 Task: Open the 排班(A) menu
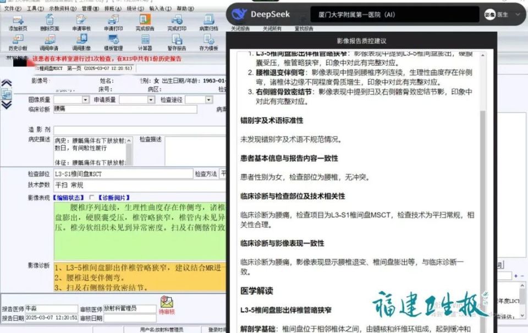[x=113, y=8]
